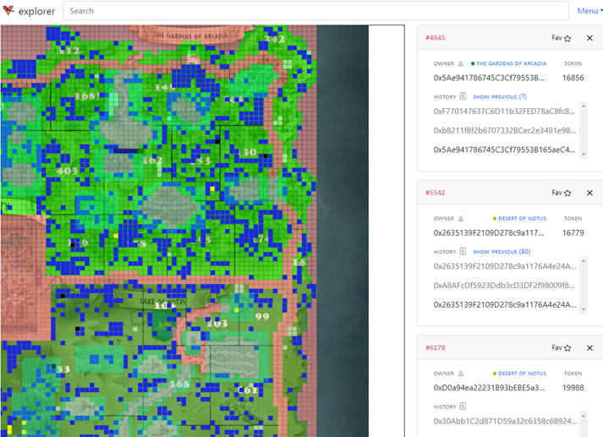Viewport: 603px width, 437px height.
Task: Click the history icon in card #6178
Action: (463, 407)
